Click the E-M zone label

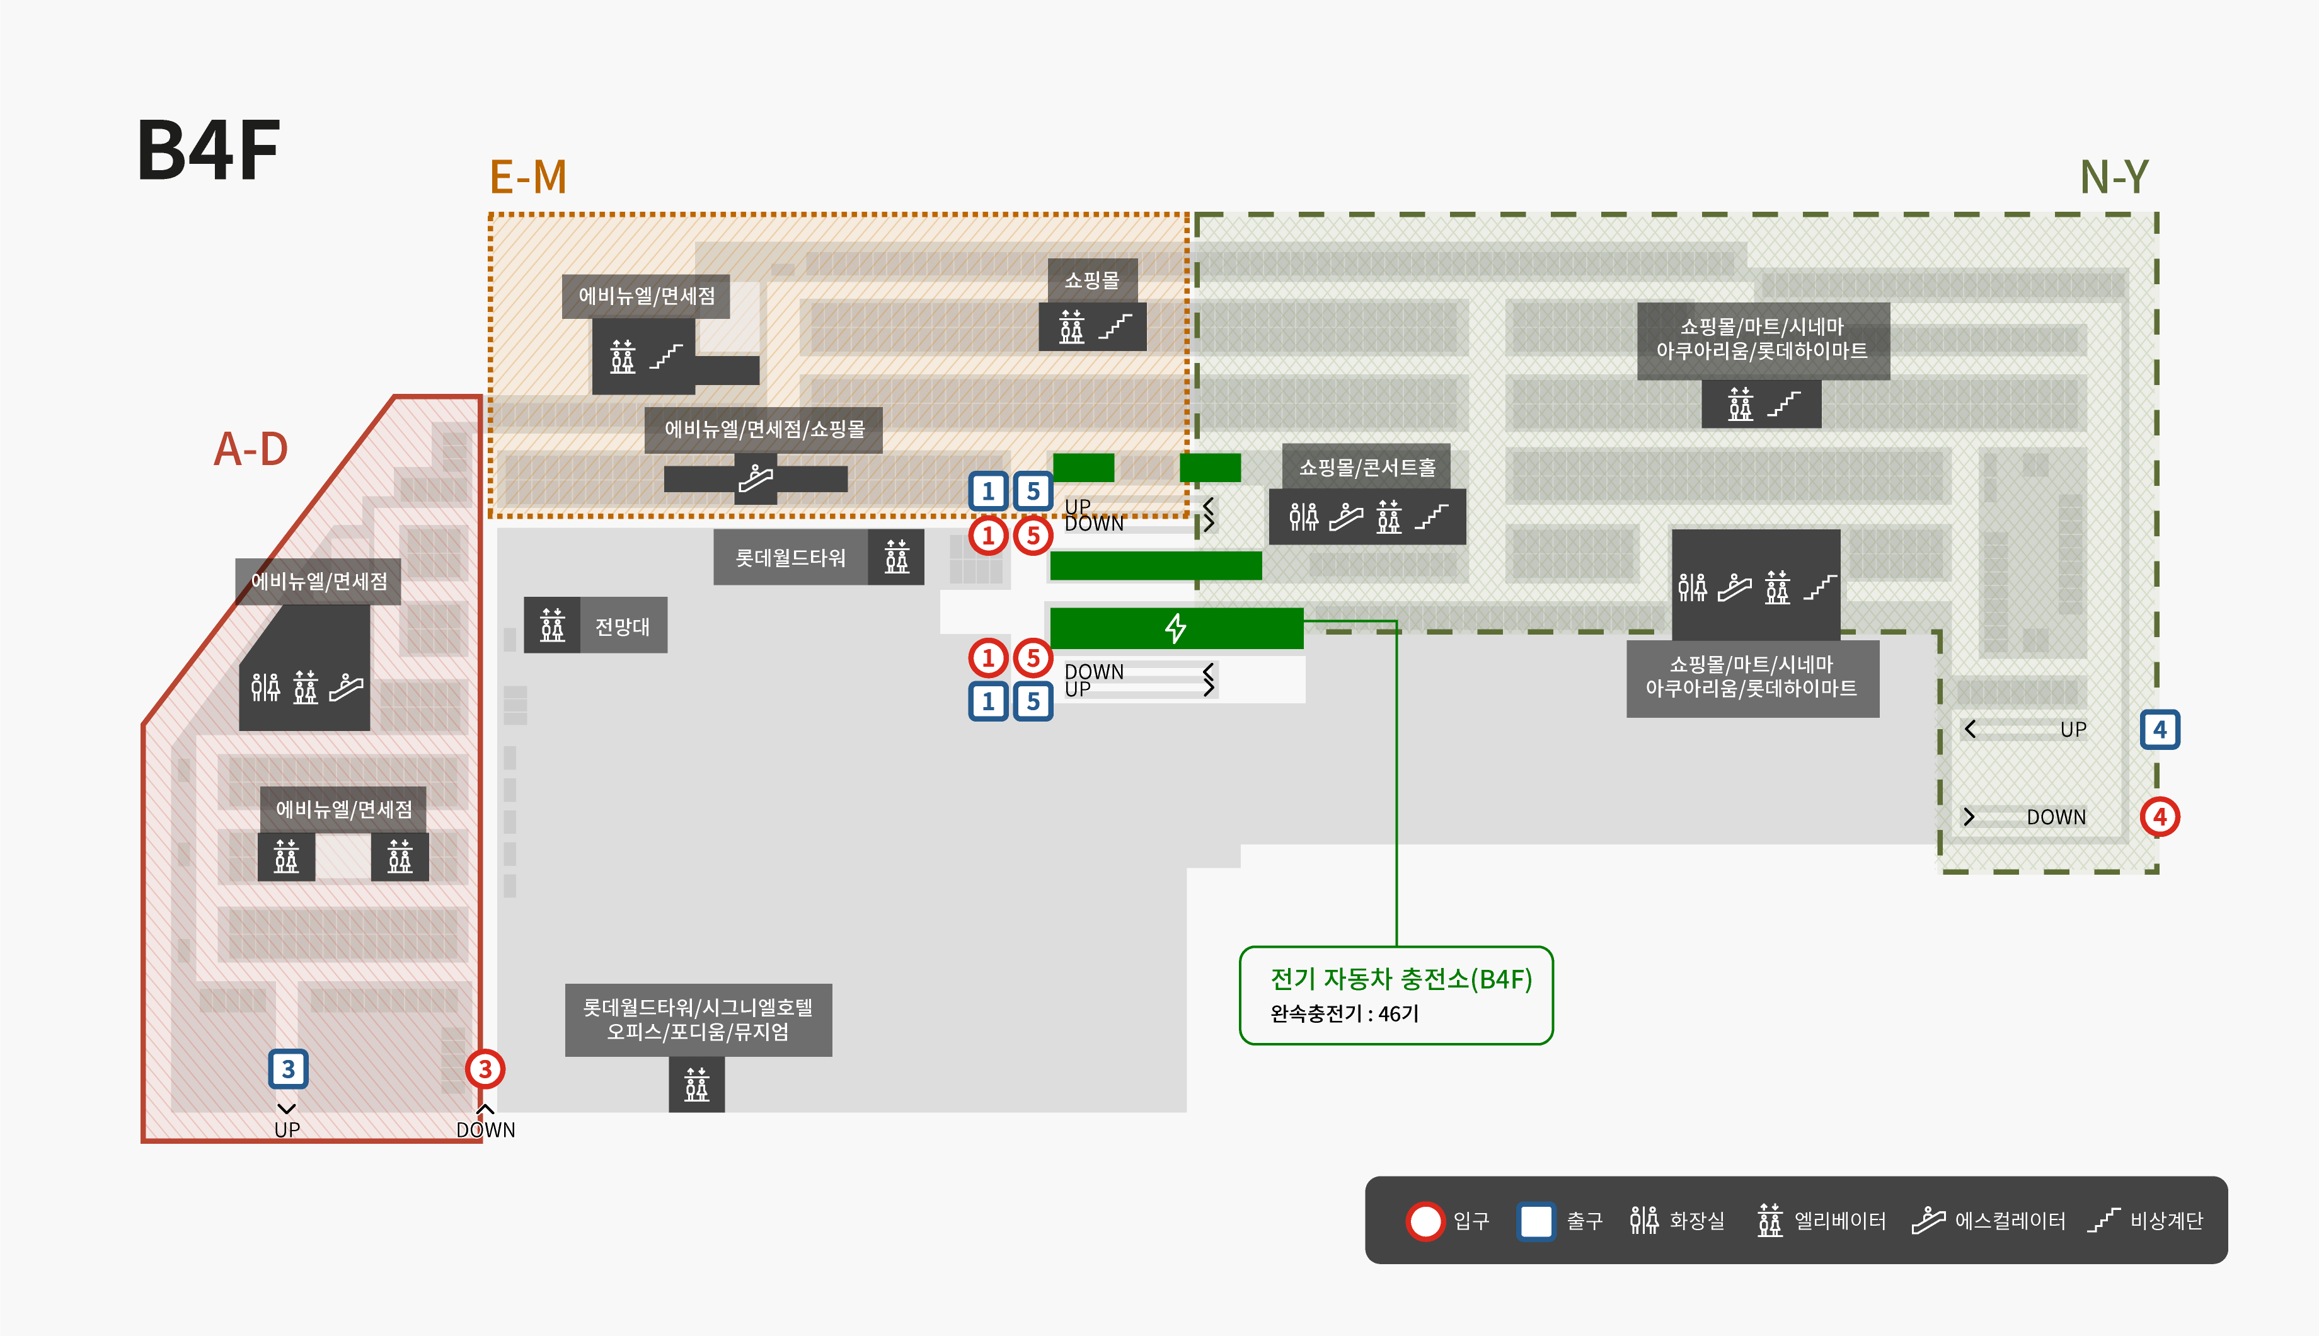(528, 176)
